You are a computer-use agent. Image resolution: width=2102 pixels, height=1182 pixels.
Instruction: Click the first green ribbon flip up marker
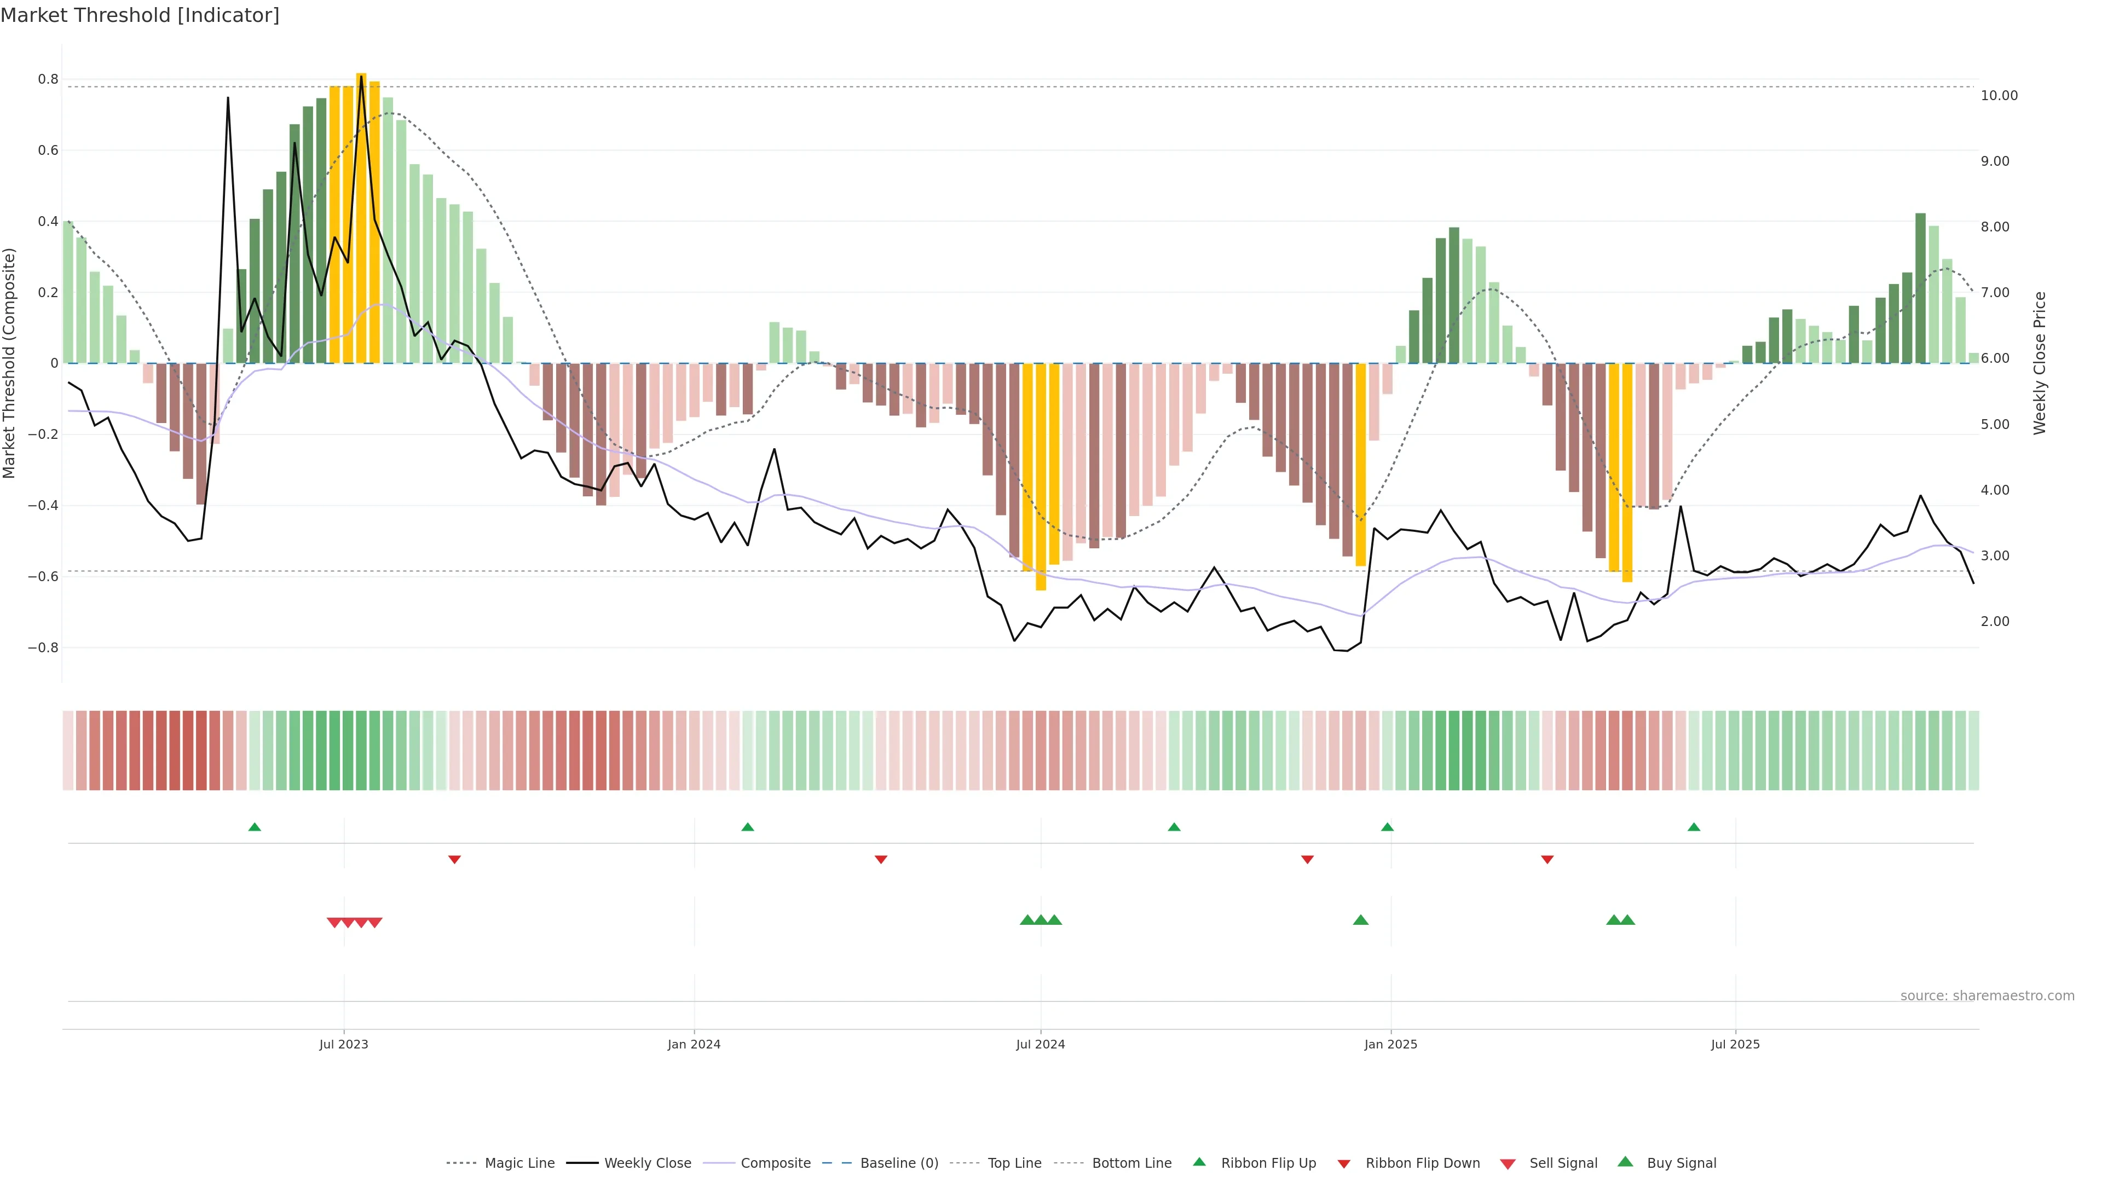(255, 827)
